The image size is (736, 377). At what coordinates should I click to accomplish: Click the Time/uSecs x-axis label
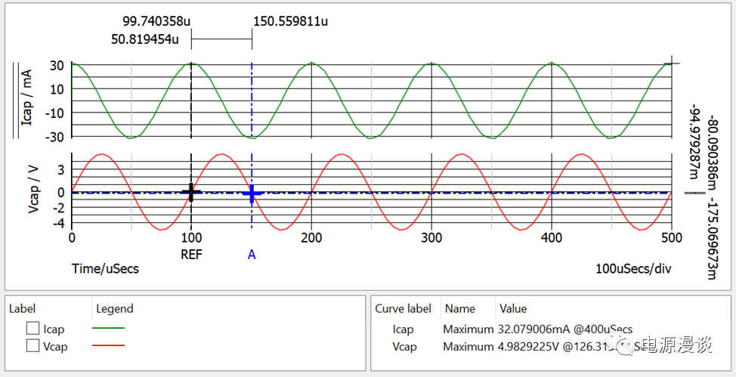click(x=105, y=268)
